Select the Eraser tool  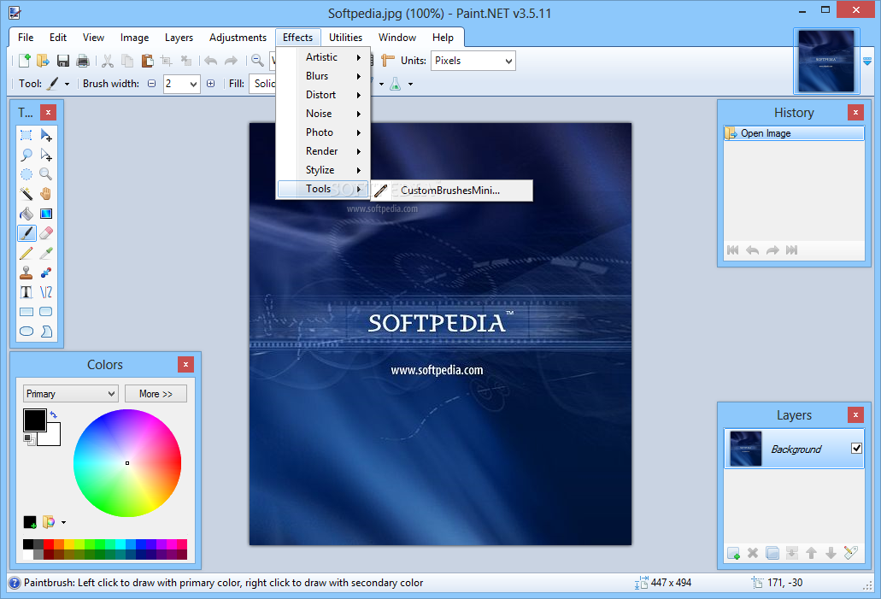pos(46,233)
